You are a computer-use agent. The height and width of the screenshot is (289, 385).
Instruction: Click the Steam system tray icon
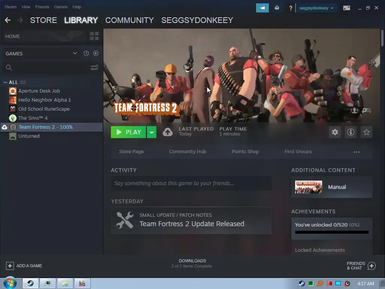point(302,284)
